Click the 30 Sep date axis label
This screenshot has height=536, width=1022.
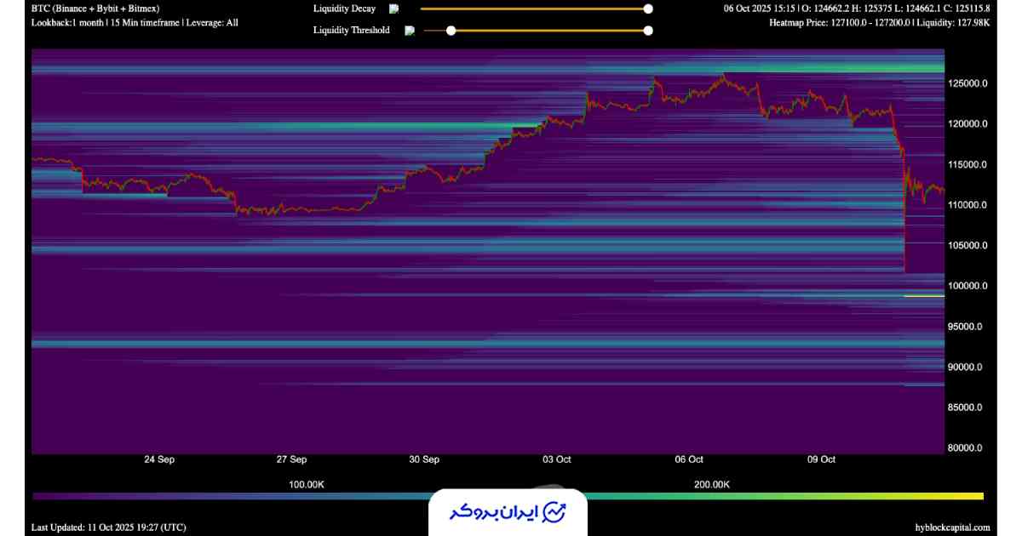[x=424, y=459]
